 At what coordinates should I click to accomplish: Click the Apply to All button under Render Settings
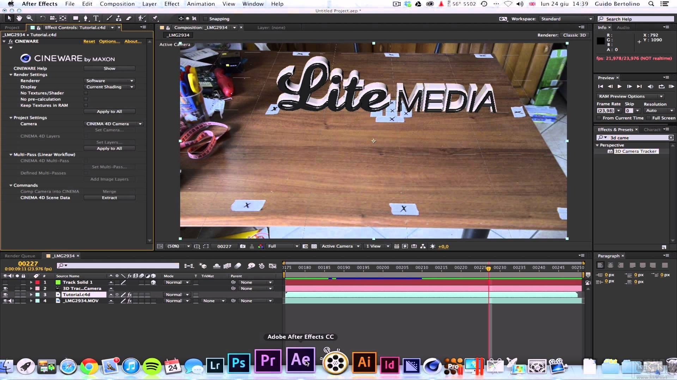pos(109,111)
